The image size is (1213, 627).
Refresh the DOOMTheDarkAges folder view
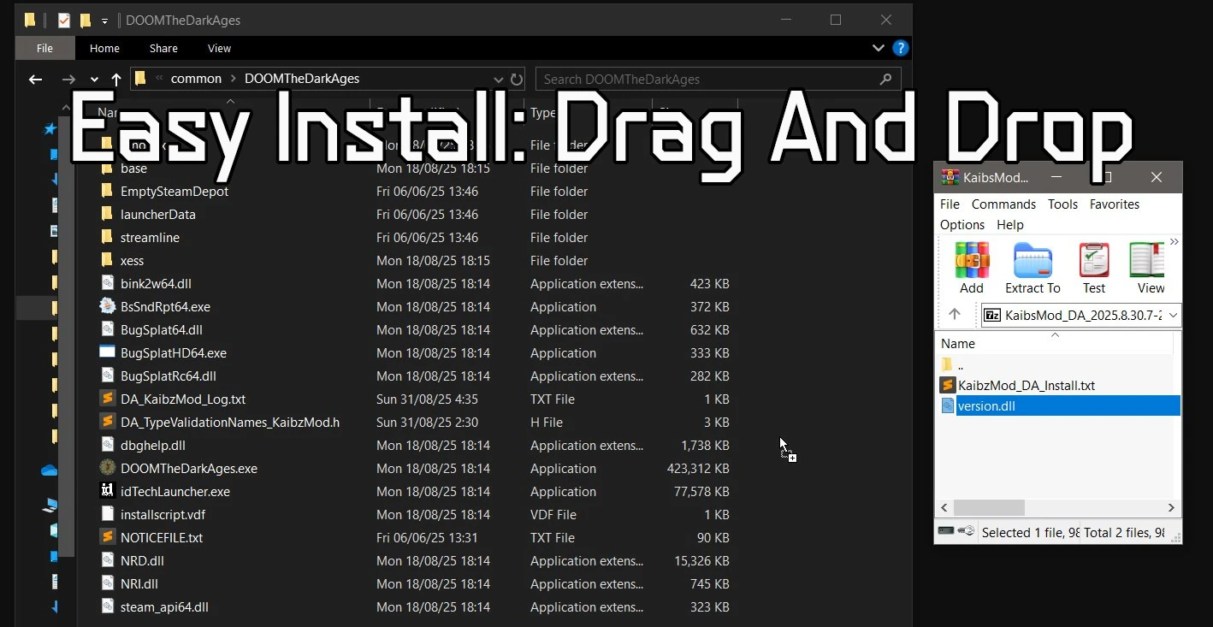click(517, 79)
